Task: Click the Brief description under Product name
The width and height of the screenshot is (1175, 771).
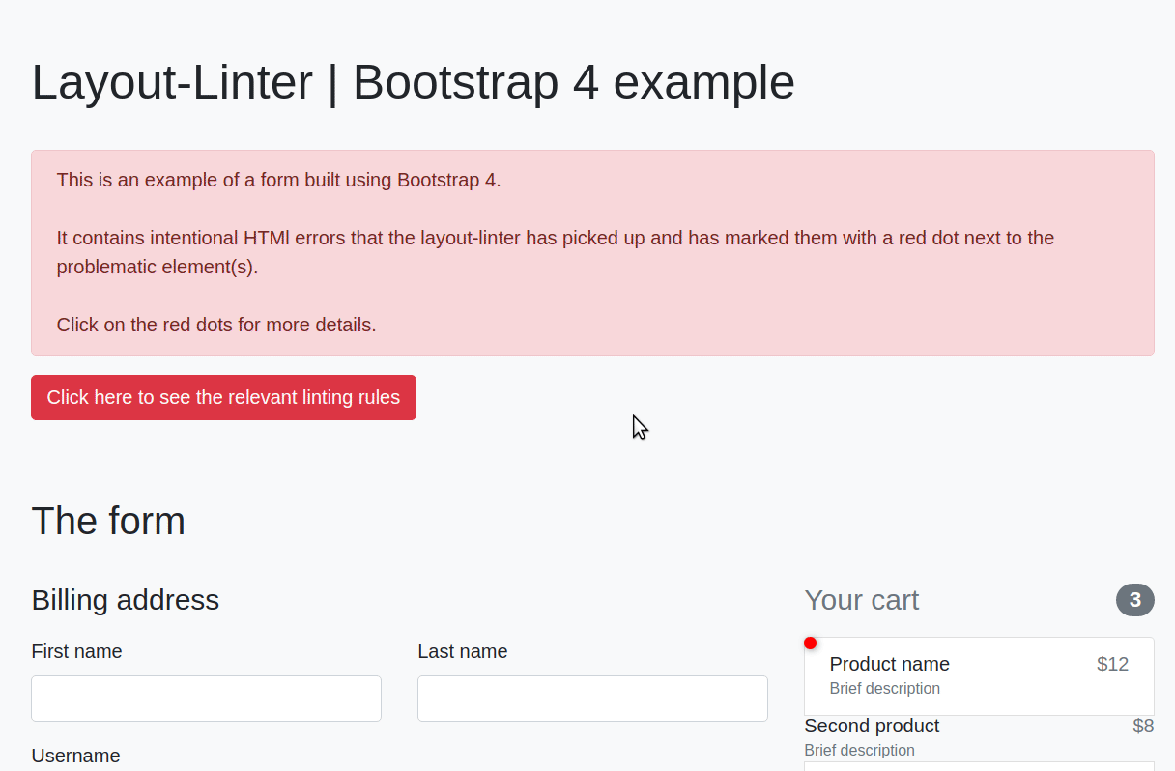Action: 884,688
